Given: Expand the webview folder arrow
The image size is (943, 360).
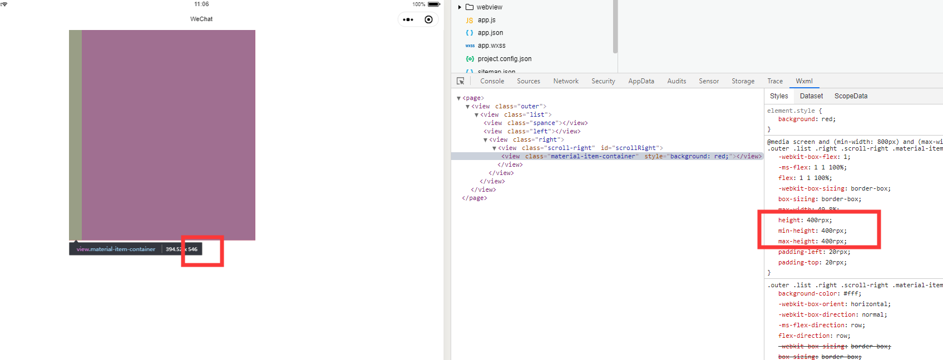Looking at the screenshot, I should pyautogui.click(x=460, y=7).
